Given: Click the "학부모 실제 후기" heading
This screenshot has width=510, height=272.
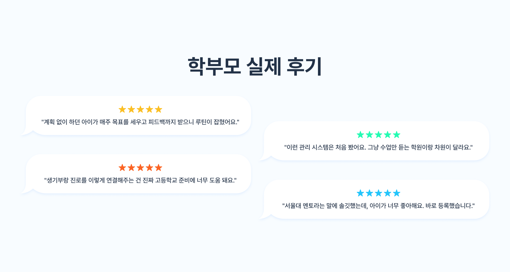Looking at the screenshot, I should pyautogui.click(x=255, y=66).
